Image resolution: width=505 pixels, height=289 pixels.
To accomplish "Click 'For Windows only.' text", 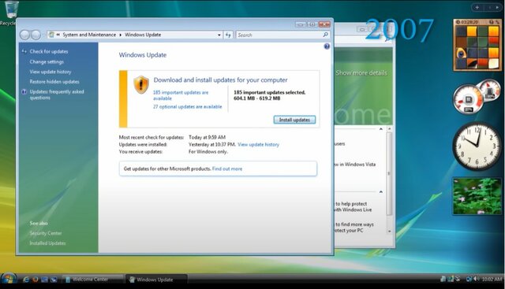I will (x=208, y=152).
